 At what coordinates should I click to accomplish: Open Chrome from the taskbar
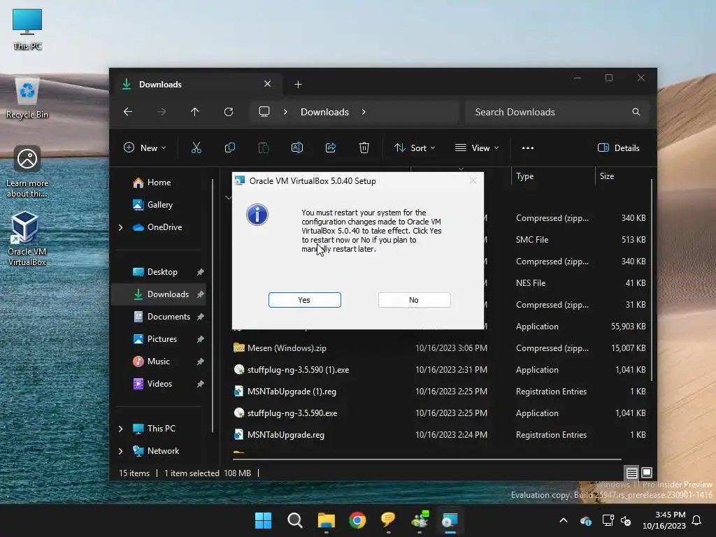pyautogui.click(x=357, y=520)
